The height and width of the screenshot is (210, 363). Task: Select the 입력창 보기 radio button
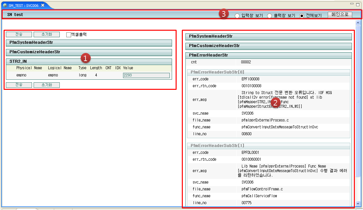[237, 16]
